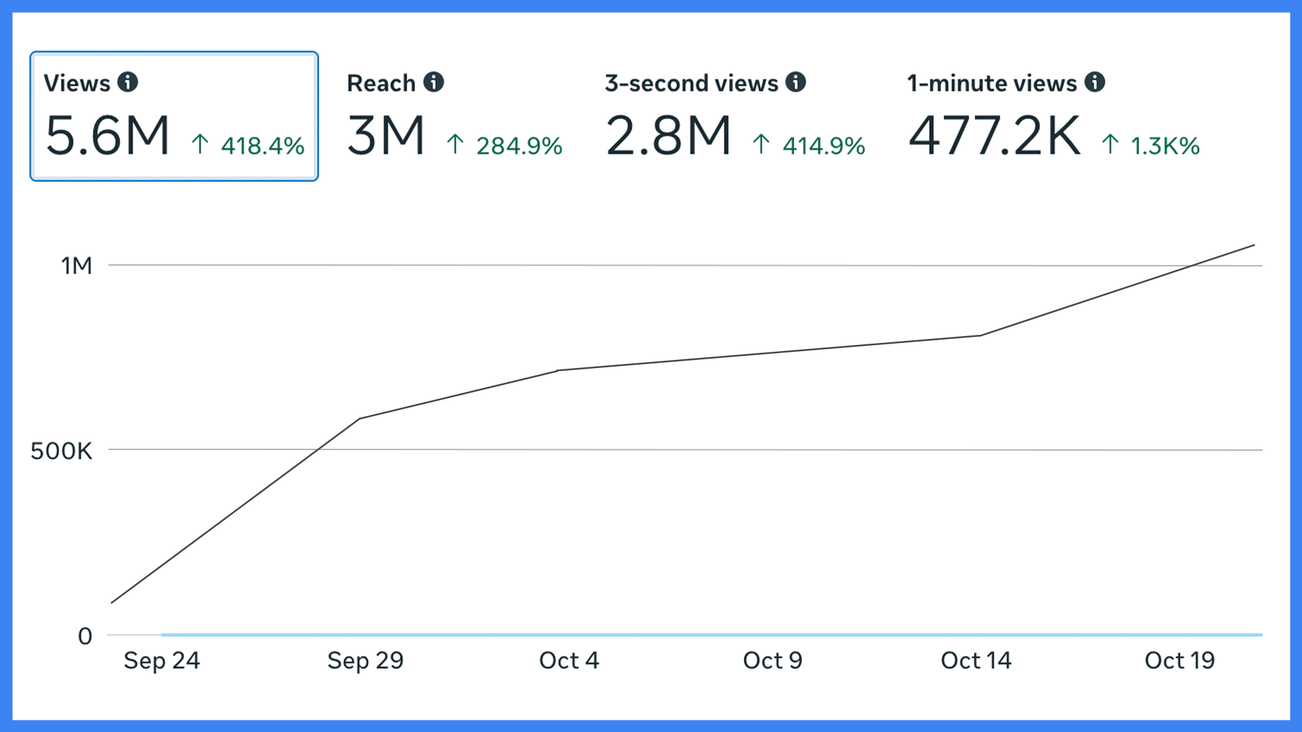Switch to the Reach metric
Image resolution: width=1302 pixels, height=732 pixels.
point(381,83)
